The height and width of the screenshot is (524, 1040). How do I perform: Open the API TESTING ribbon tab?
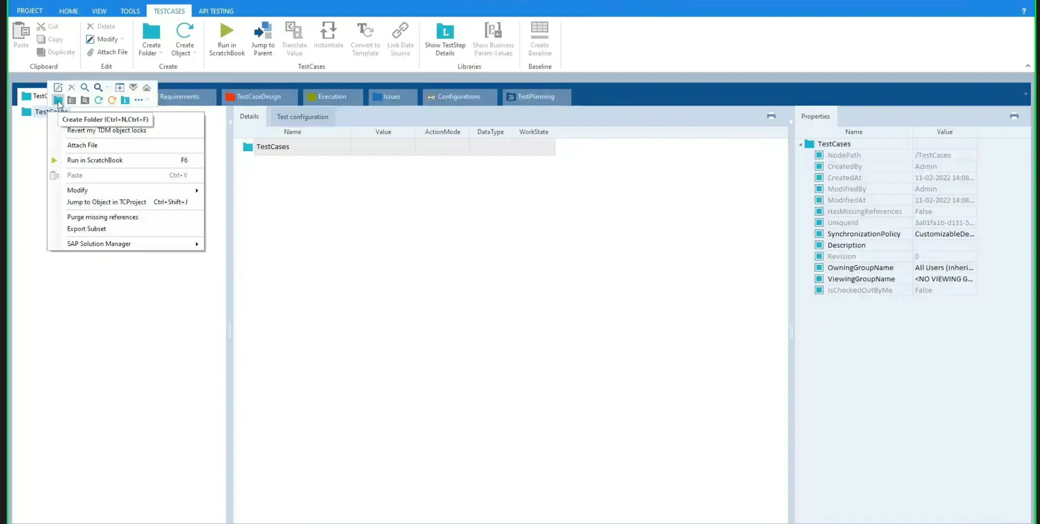[216, 11]
